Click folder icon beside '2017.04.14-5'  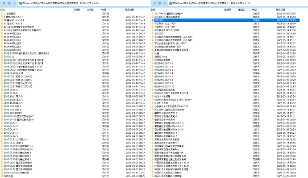pyautogui.click(x=2, y=136)
